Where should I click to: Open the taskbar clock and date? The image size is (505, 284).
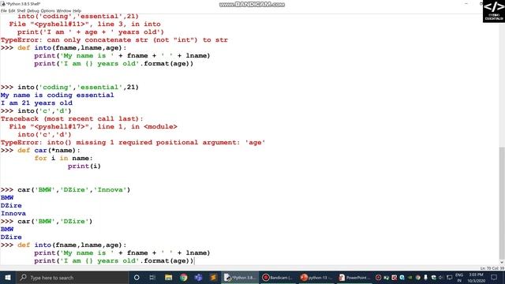tap(476, 277)
